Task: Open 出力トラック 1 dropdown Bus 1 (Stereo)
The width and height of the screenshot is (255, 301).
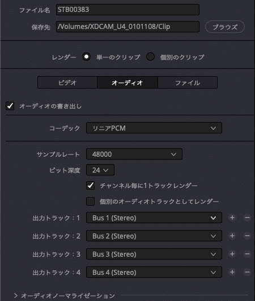Action: click(x=154, y=218)
